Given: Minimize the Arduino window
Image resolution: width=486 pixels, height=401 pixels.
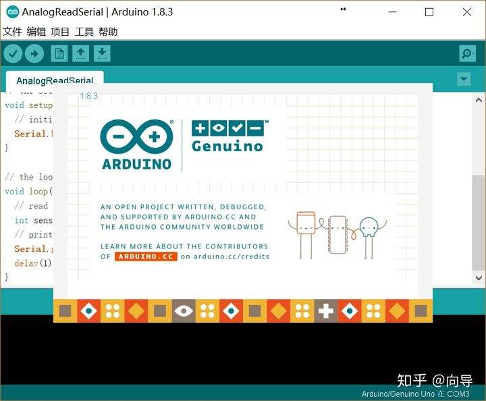Looking at the screenshot, I should click(x=392, y=12).
